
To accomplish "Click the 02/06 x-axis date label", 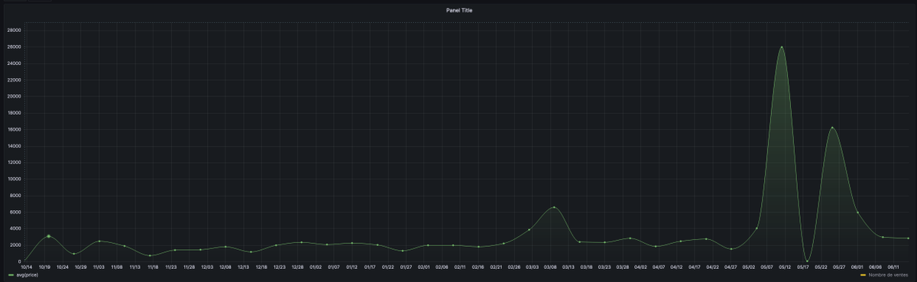I will [x=442, y=267].
